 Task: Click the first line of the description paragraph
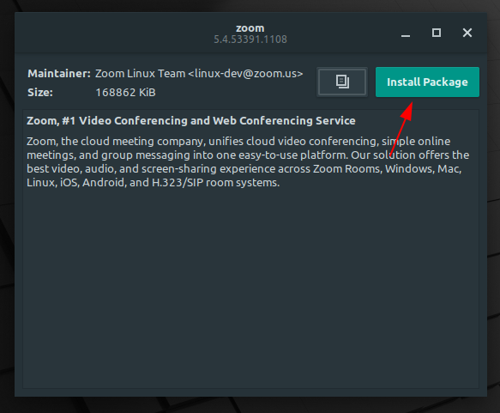(x=238, y=142)
